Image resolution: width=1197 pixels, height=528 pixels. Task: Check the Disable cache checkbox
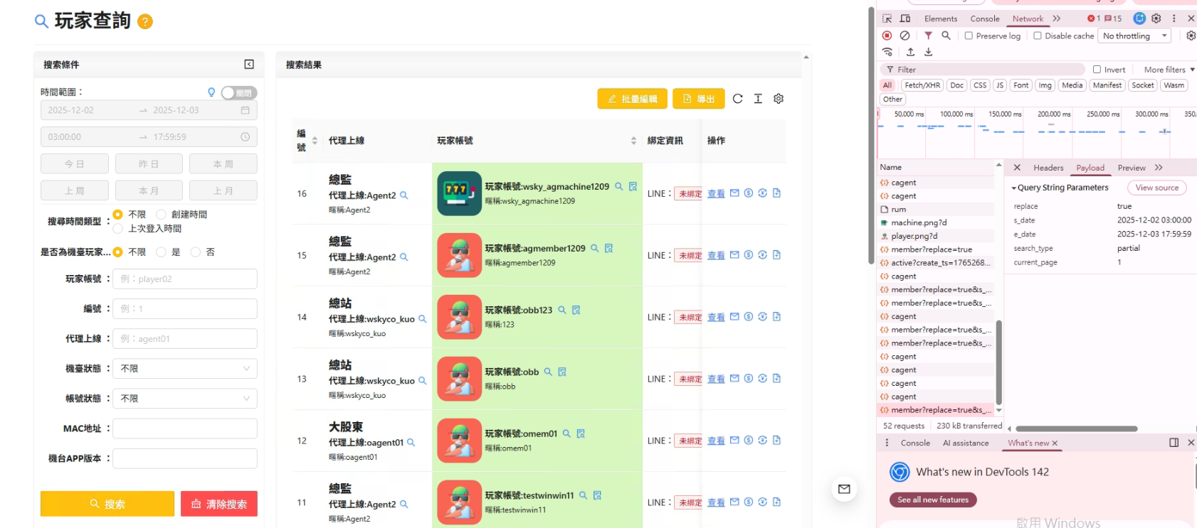point(1038,36)
